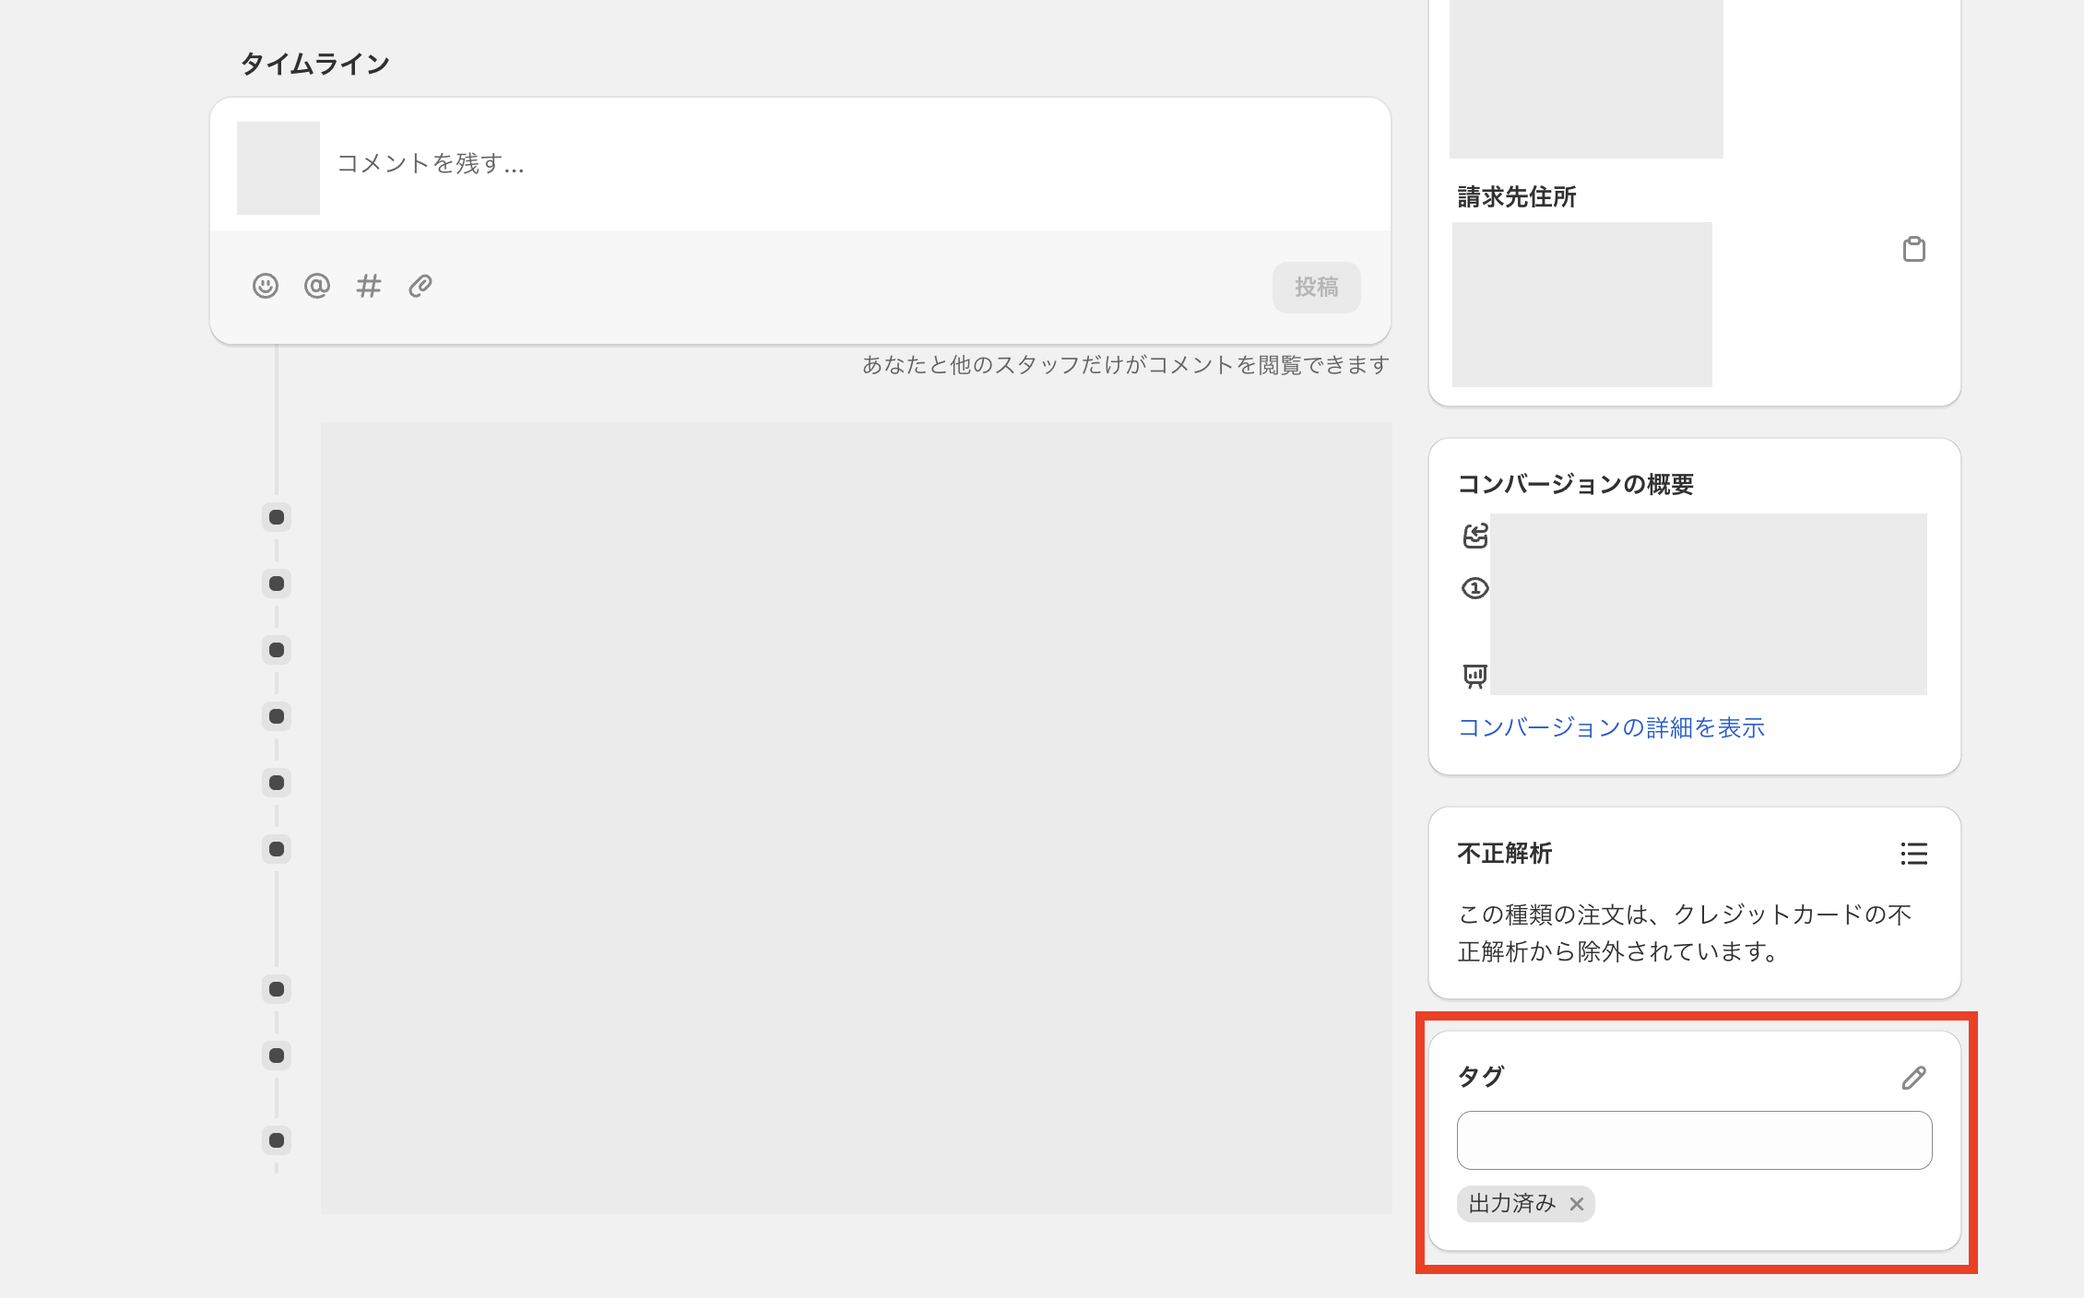Viewport: 2084px width, 1298px height.
Task: Click the 不正解析 heading
Action: click(1505, 854)
